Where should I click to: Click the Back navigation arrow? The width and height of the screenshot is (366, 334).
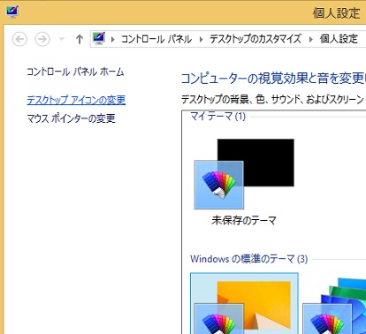tap(19, 39)
